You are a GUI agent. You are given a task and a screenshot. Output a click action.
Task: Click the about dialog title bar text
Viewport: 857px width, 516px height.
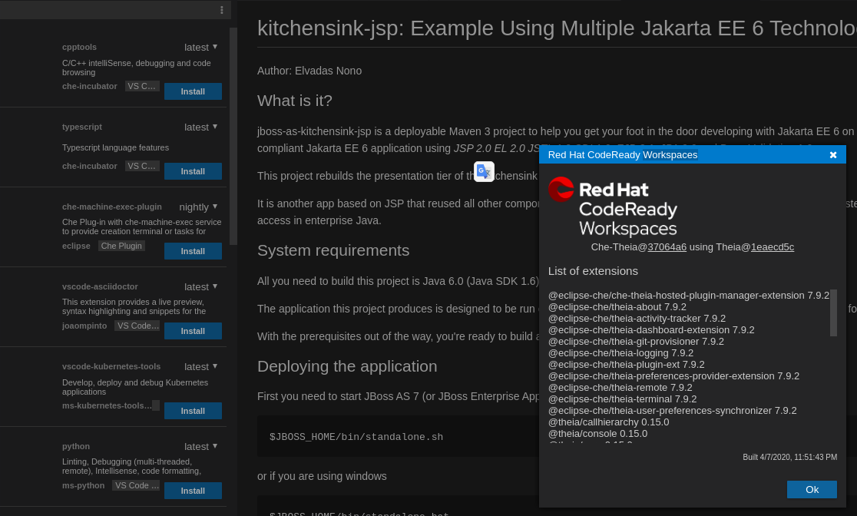623,155
